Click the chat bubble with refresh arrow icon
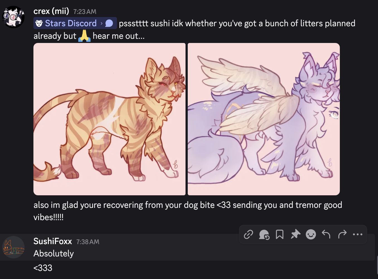 coord(264,234)
